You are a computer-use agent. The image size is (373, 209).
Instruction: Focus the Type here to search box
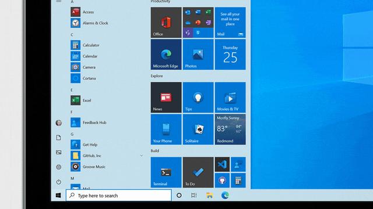(x=119, y=196)
